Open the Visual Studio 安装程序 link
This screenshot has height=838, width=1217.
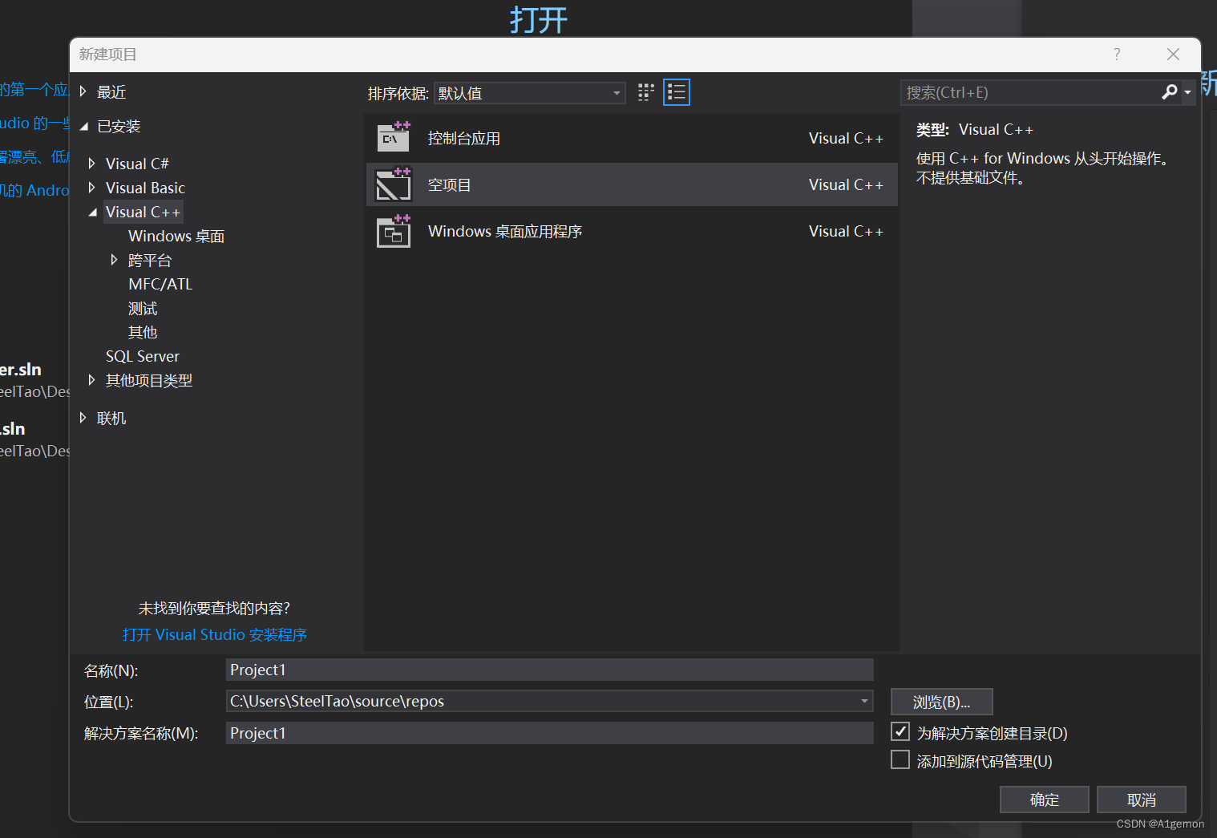tap(214, 634)
